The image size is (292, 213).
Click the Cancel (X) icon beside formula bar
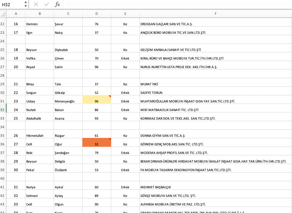35,4
